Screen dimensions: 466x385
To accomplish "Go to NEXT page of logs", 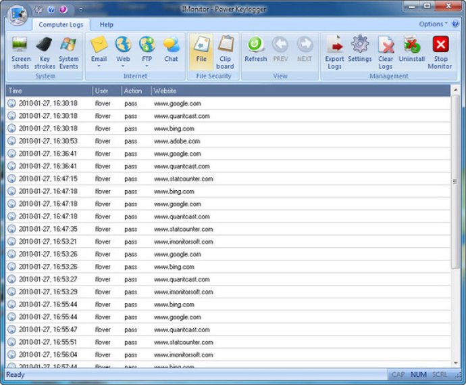I will coord(305,49).
